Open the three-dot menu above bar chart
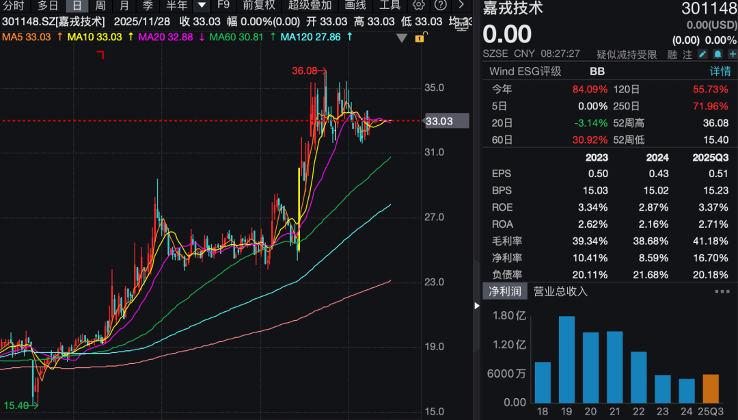Screen dimensions: 738x420 click(x=722, y=291)
